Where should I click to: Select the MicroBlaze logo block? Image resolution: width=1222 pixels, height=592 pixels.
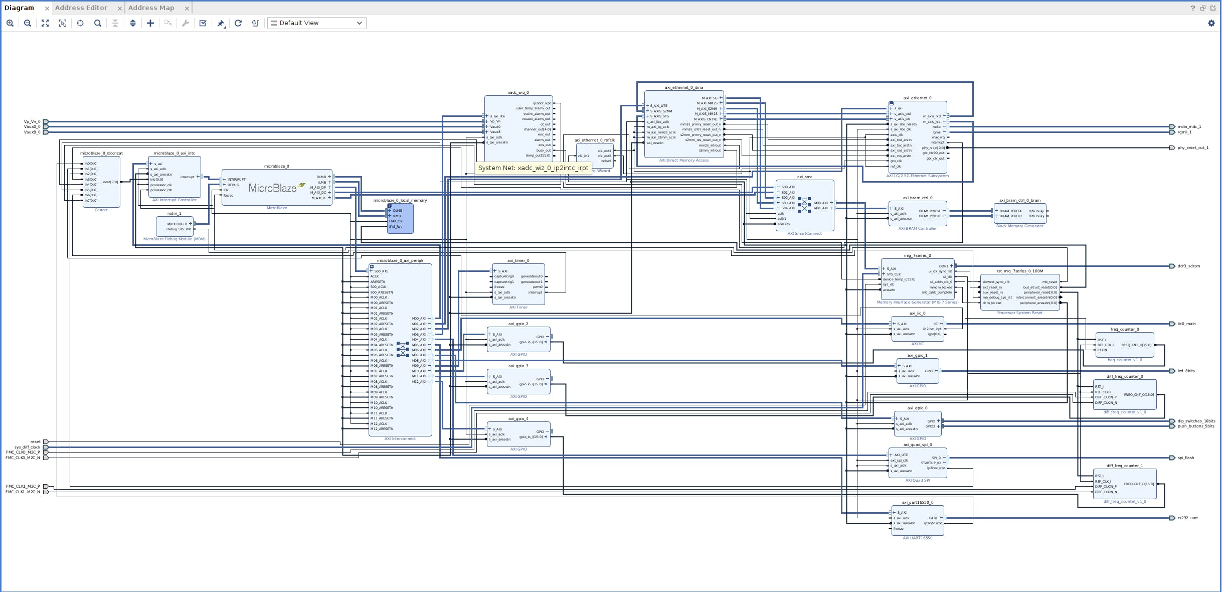tap(277, 188)
